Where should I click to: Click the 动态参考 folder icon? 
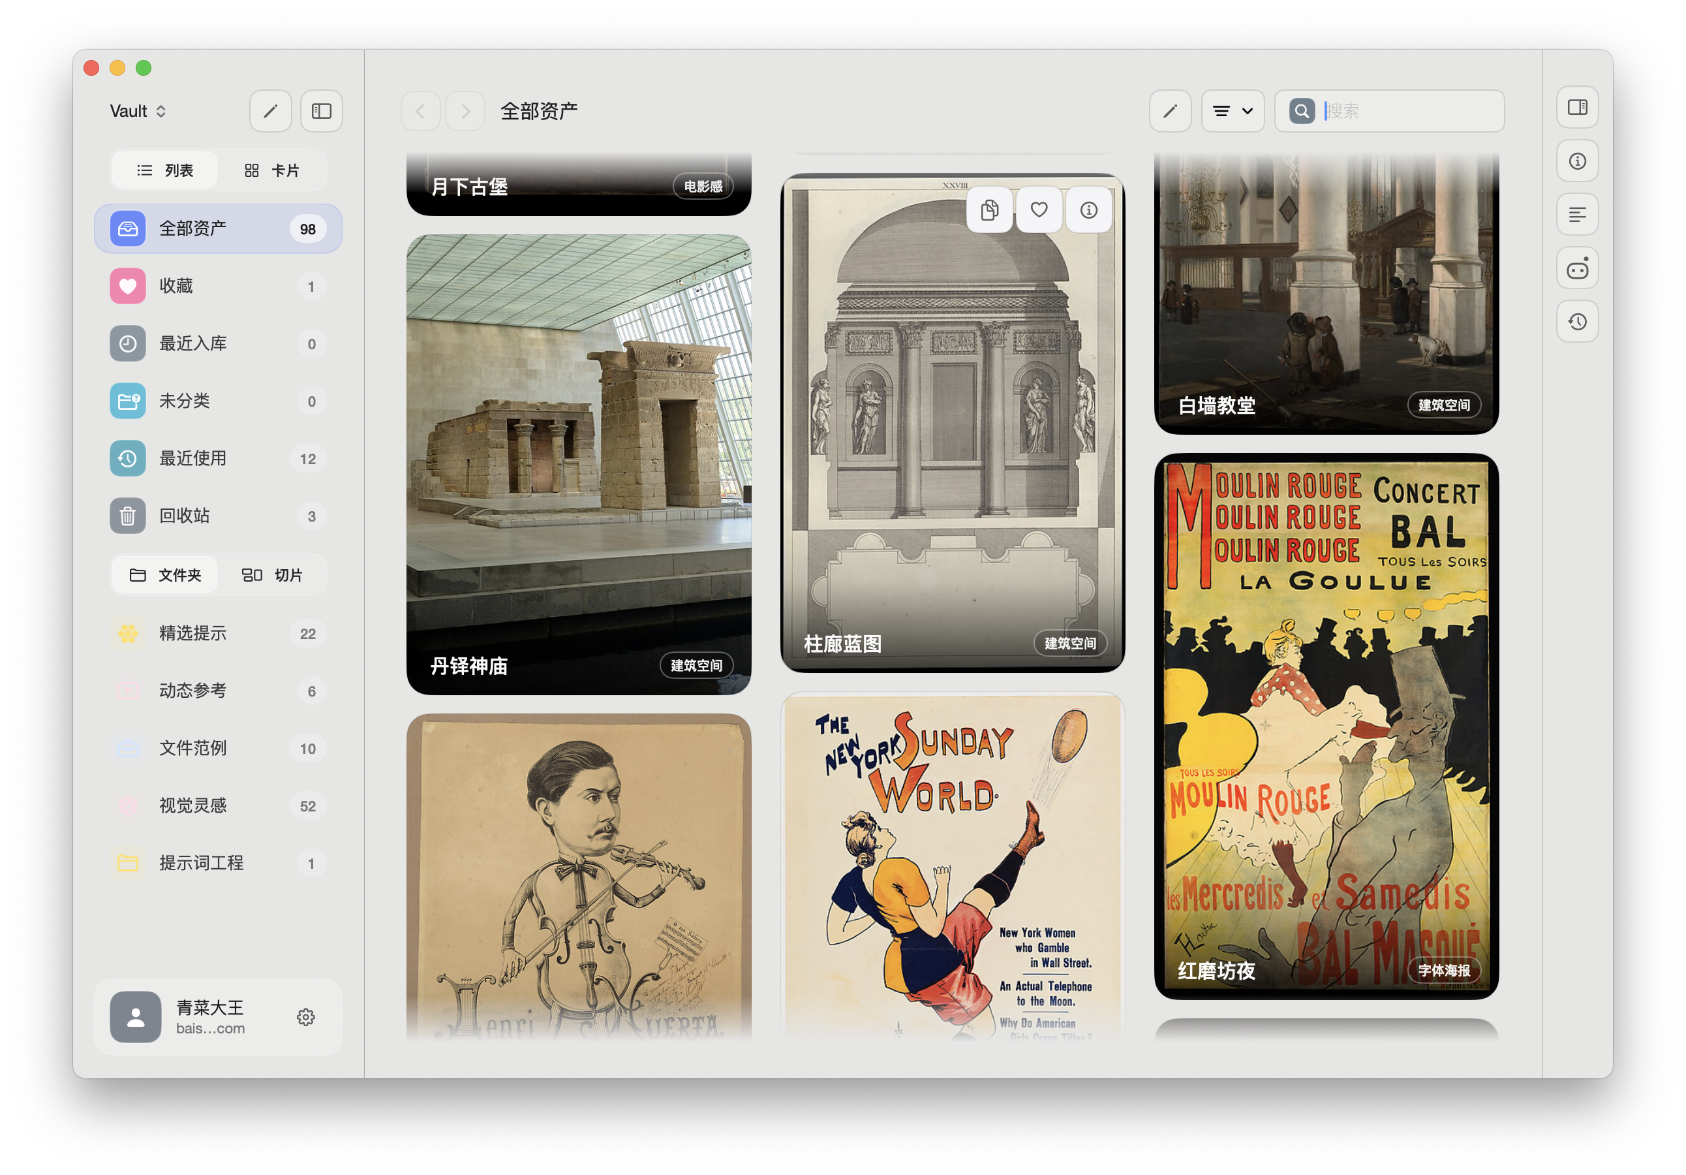[x=128, y=691]
